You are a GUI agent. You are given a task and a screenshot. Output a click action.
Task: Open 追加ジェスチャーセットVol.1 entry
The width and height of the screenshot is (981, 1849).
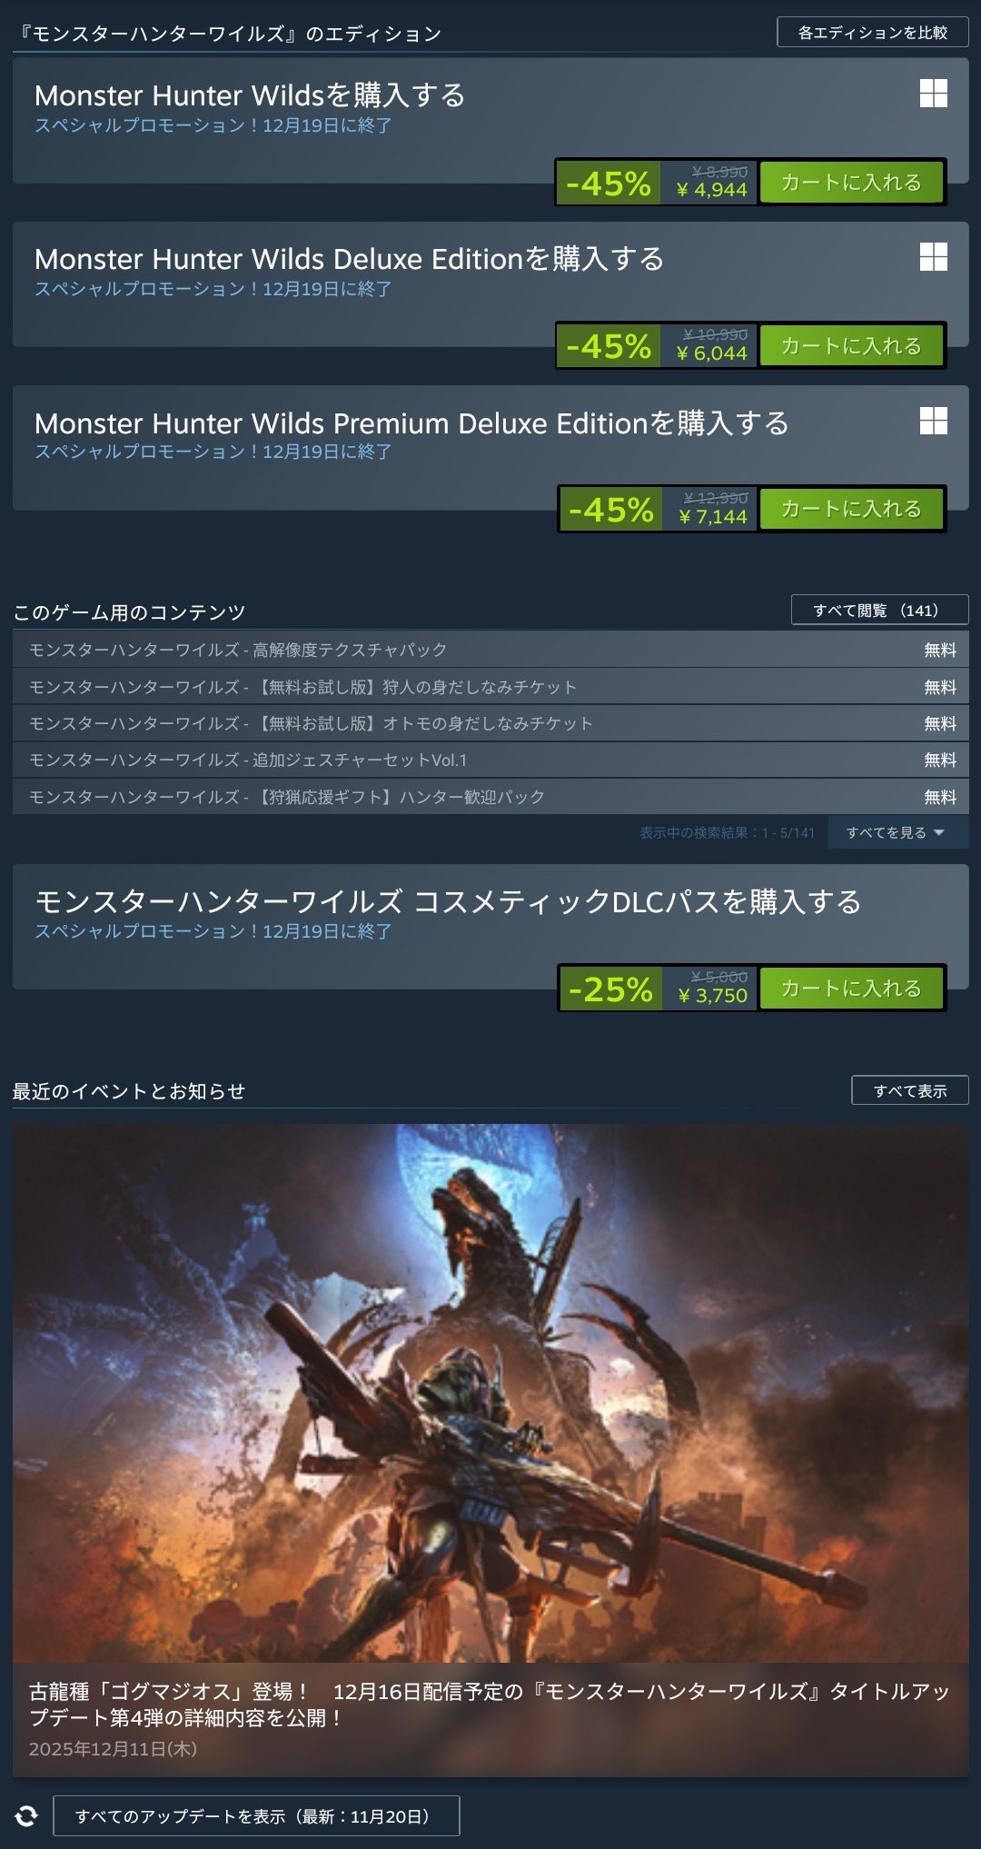coord(490,760)
